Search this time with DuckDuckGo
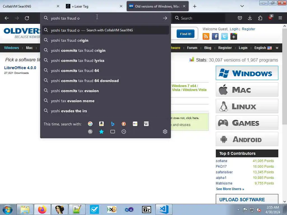The width and height of the screenshot is (287, 215). point(124,124)
